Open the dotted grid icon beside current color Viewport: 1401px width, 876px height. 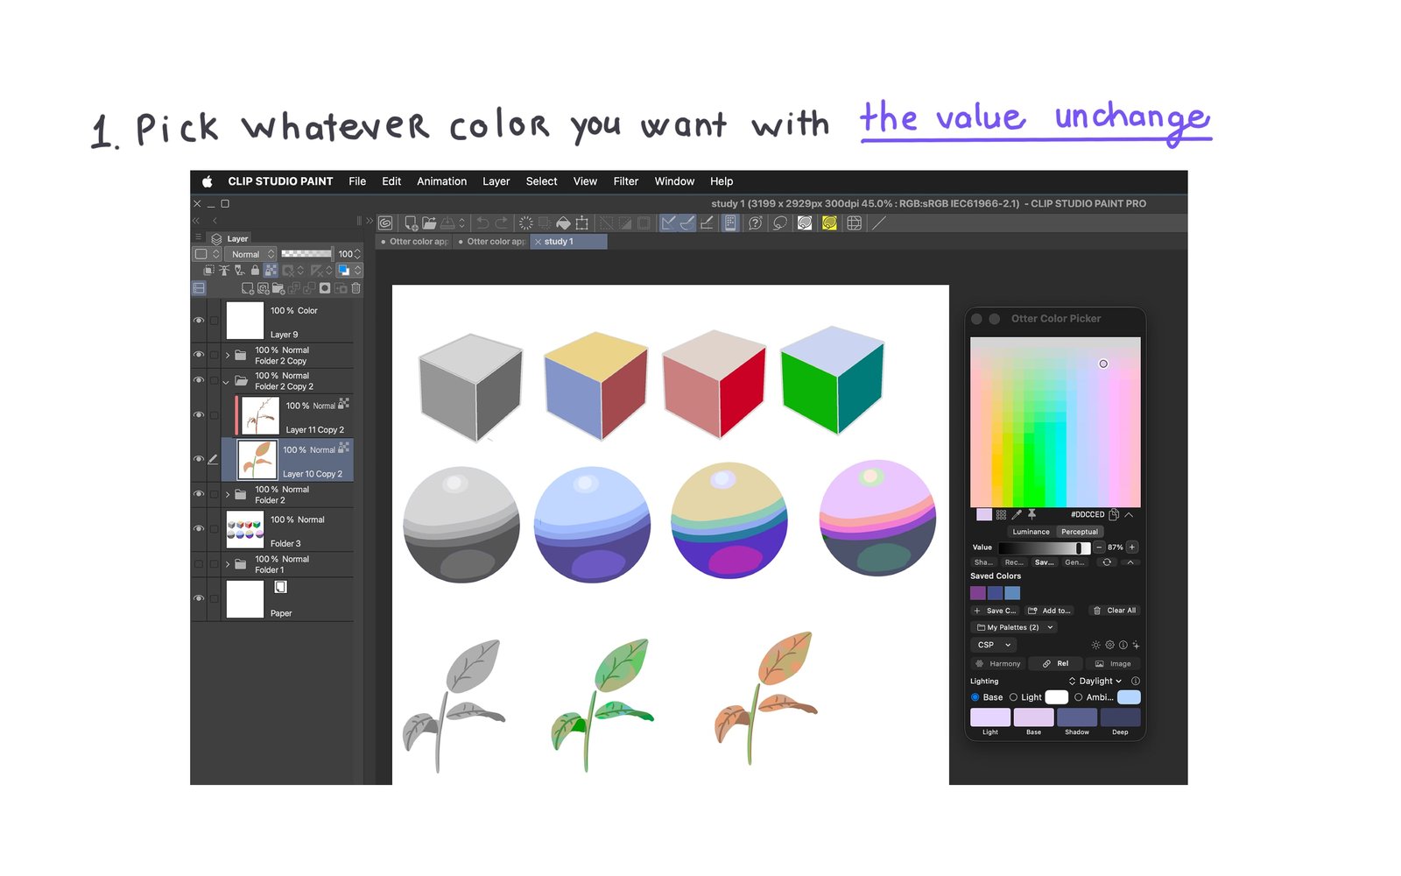click(x=1001, y=515)
